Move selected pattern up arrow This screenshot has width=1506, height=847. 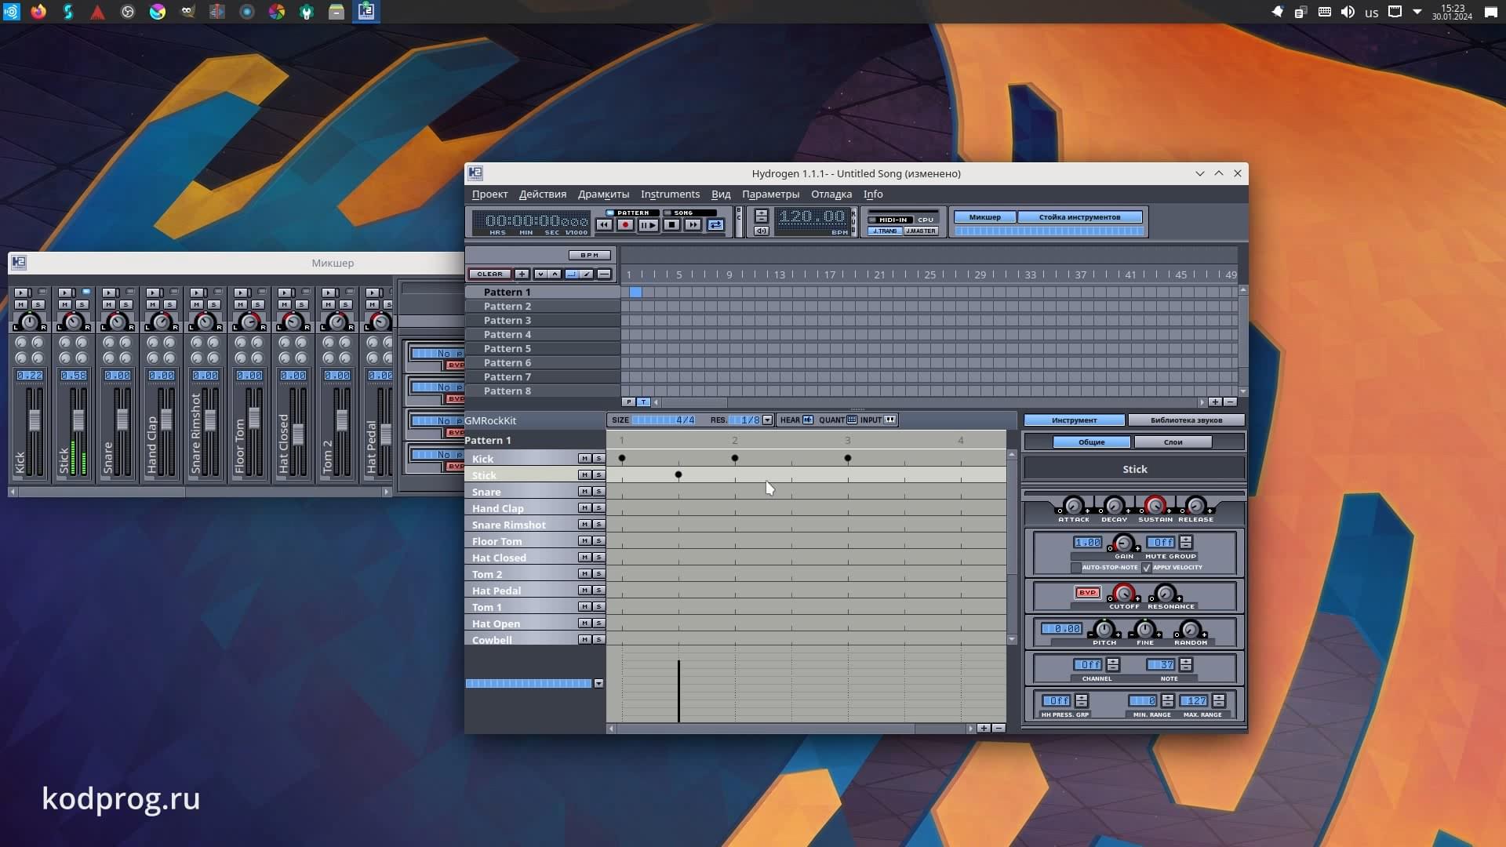555,274
